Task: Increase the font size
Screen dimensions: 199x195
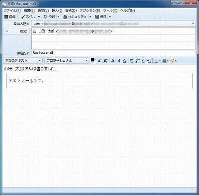Action: click(x=105, y=61)
